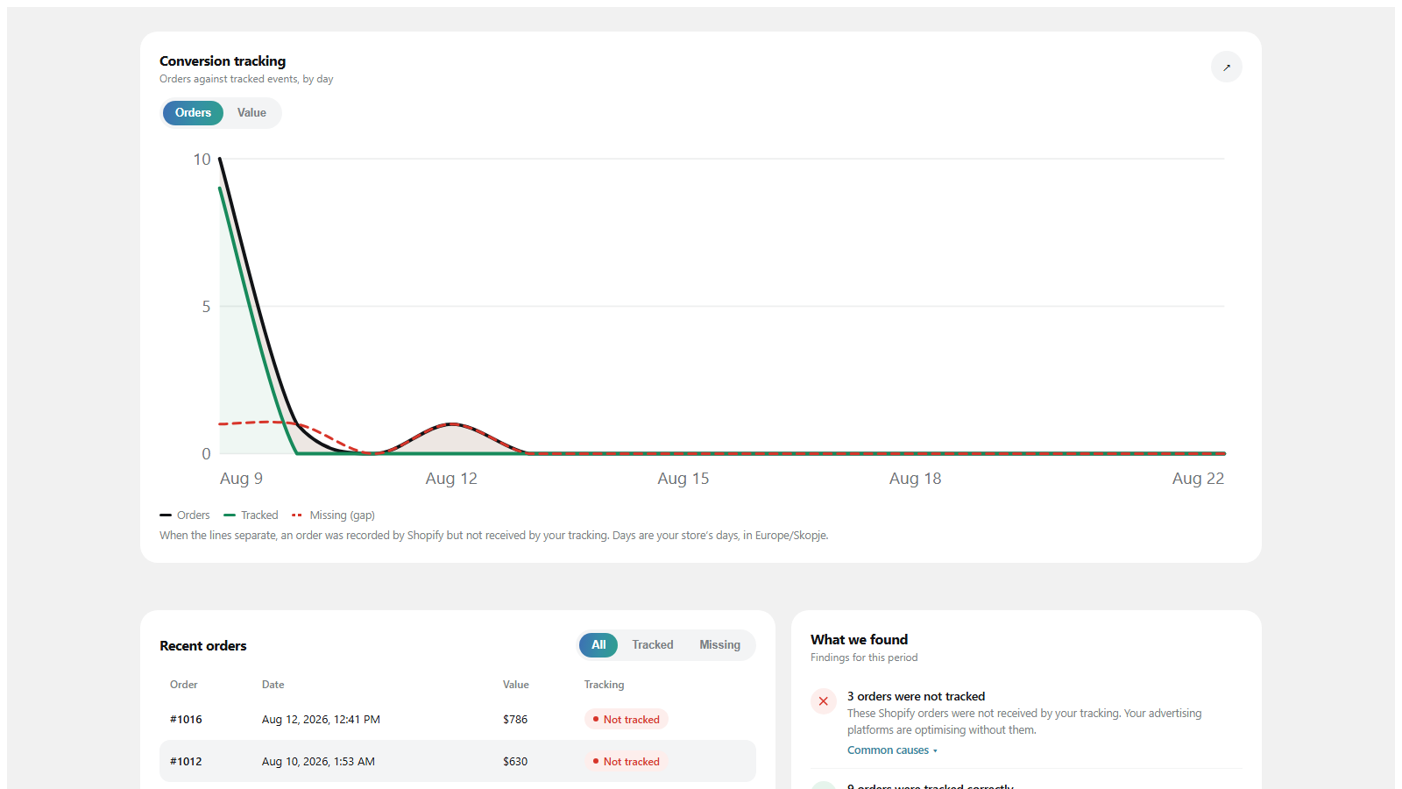1402x789 pixels.
Task: Click the Tracking column header
Action: (604, 685)
